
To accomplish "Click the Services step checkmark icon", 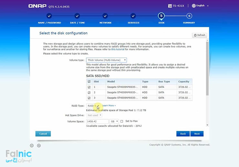I will pyautogui.click(x=133, y=16).
